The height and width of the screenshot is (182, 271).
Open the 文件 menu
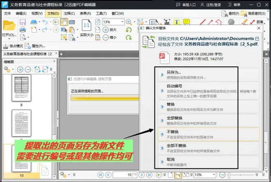tap(7, 14)
